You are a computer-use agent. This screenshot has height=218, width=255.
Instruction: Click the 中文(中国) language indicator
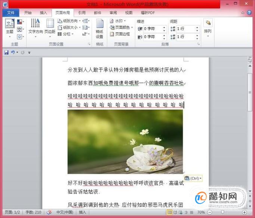click(65, 212)
